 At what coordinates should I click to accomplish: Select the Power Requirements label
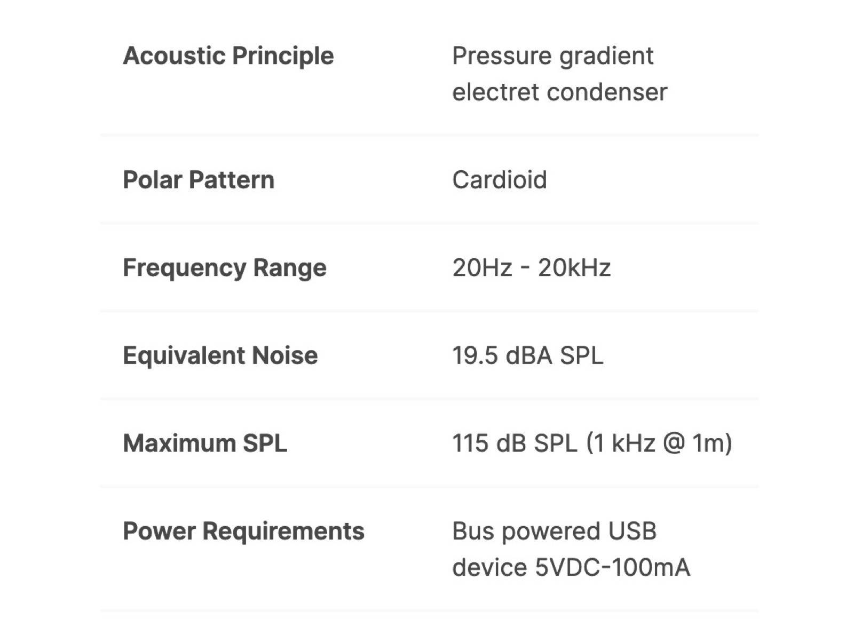coord(243,531)
